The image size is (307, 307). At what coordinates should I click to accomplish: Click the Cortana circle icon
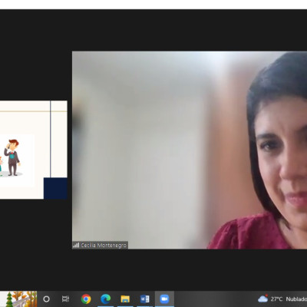coord(46,299)
